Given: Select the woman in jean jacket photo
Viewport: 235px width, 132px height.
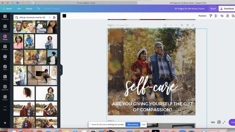Looking at the screenshot, I should 46,41.
